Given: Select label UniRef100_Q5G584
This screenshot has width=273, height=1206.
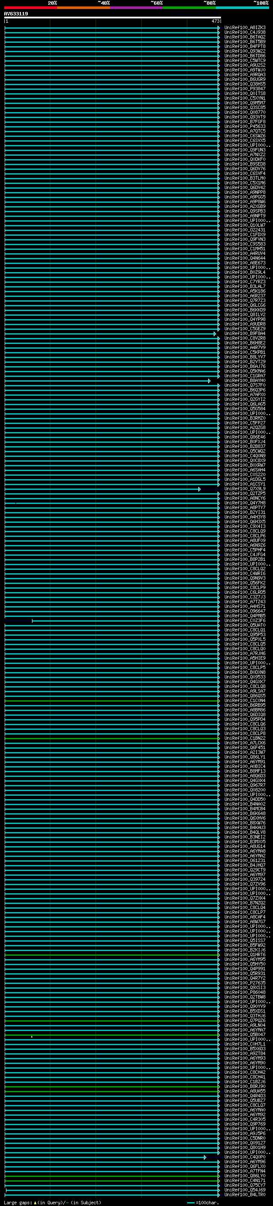Looking at the screenshot, I should [x=244, y=409].
